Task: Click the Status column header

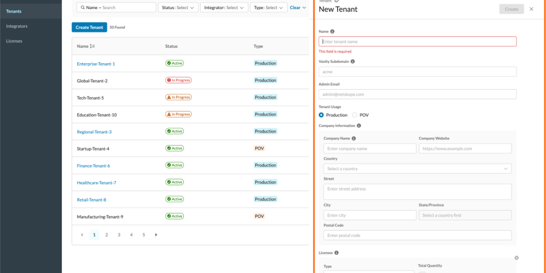Action: click(171, 46)
